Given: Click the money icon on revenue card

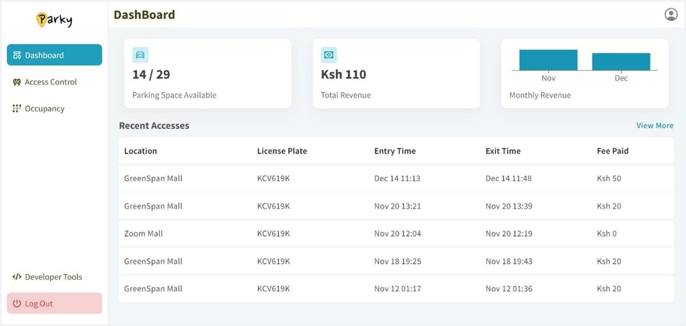Looking at the screenshot, I should 329,55.
